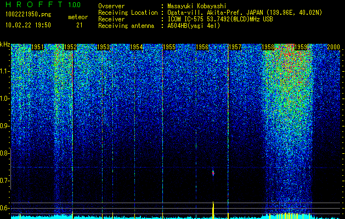Click the Receiving antenna label
The width and height of the screenshot is (345, 219).
point(126,26)
